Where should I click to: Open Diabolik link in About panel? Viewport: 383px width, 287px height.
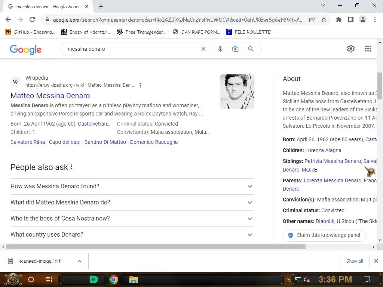(x=325, y=221)
